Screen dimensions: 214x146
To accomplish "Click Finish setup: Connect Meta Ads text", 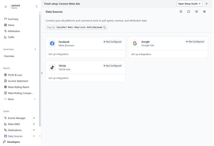I will tap(62, 4).
